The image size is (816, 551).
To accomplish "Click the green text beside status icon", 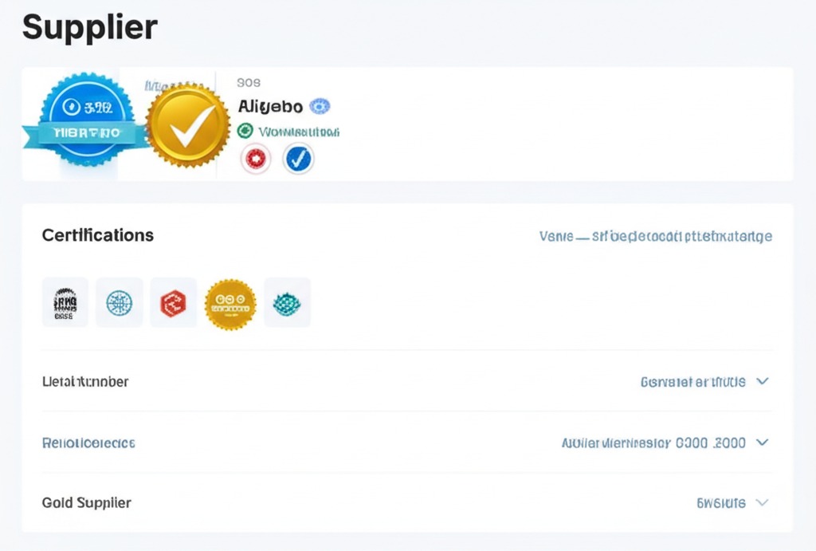I will point(299,131).
